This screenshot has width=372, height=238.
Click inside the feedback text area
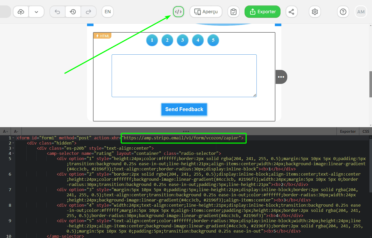point(184,76)
